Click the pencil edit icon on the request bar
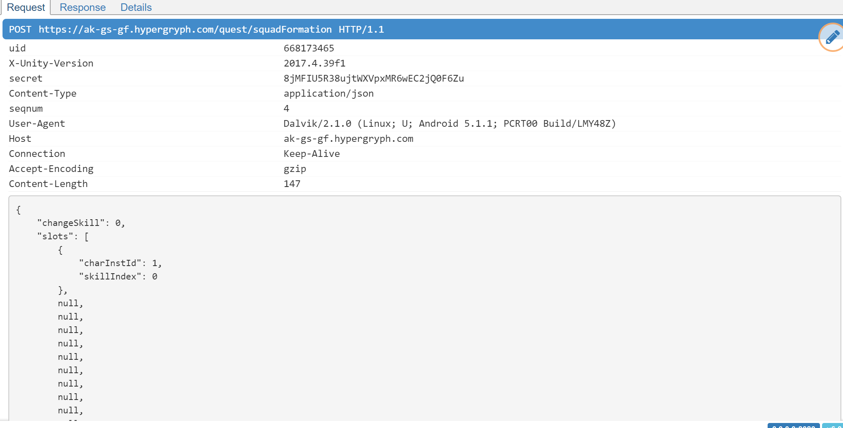The width and height of the screenshot is (843, 428). (x=831, y=37)
